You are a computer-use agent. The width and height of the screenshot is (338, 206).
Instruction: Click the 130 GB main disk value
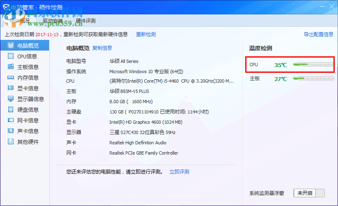[x=159, y=112]
